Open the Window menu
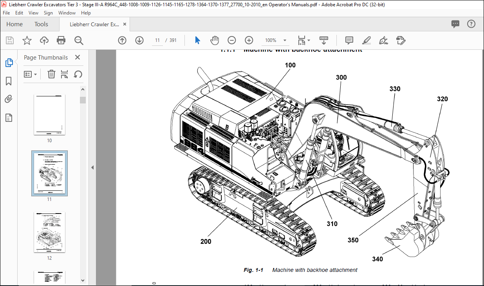The width and height of the screenshot is (484, 286). click(67, 13)
